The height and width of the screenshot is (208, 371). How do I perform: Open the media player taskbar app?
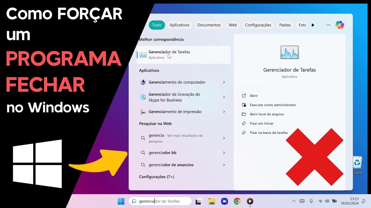(250, 201)
